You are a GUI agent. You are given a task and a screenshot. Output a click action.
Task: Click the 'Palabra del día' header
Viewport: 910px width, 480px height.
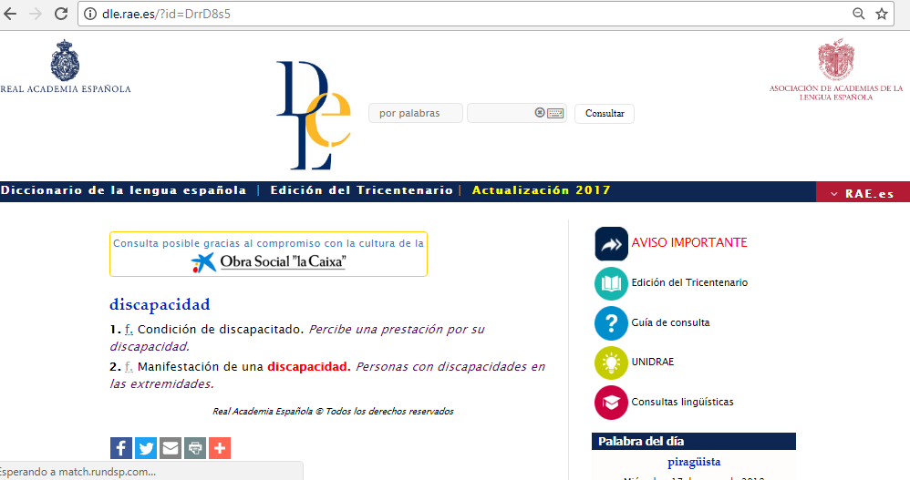[x=694, y=441]
